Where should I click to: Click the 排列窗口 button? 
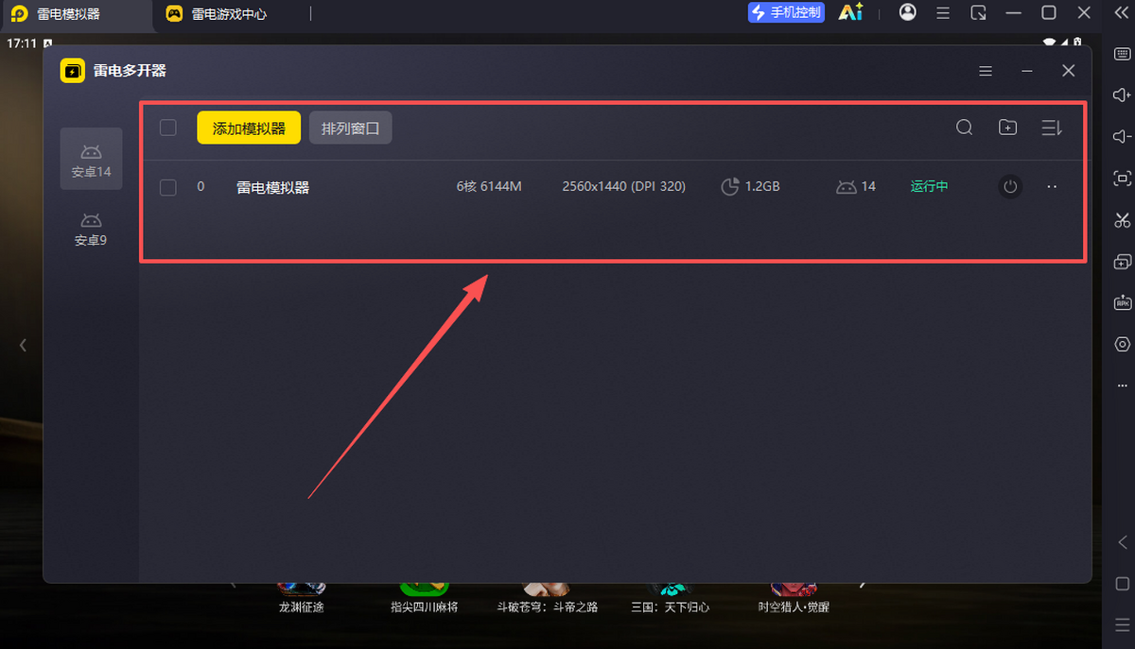350,128
